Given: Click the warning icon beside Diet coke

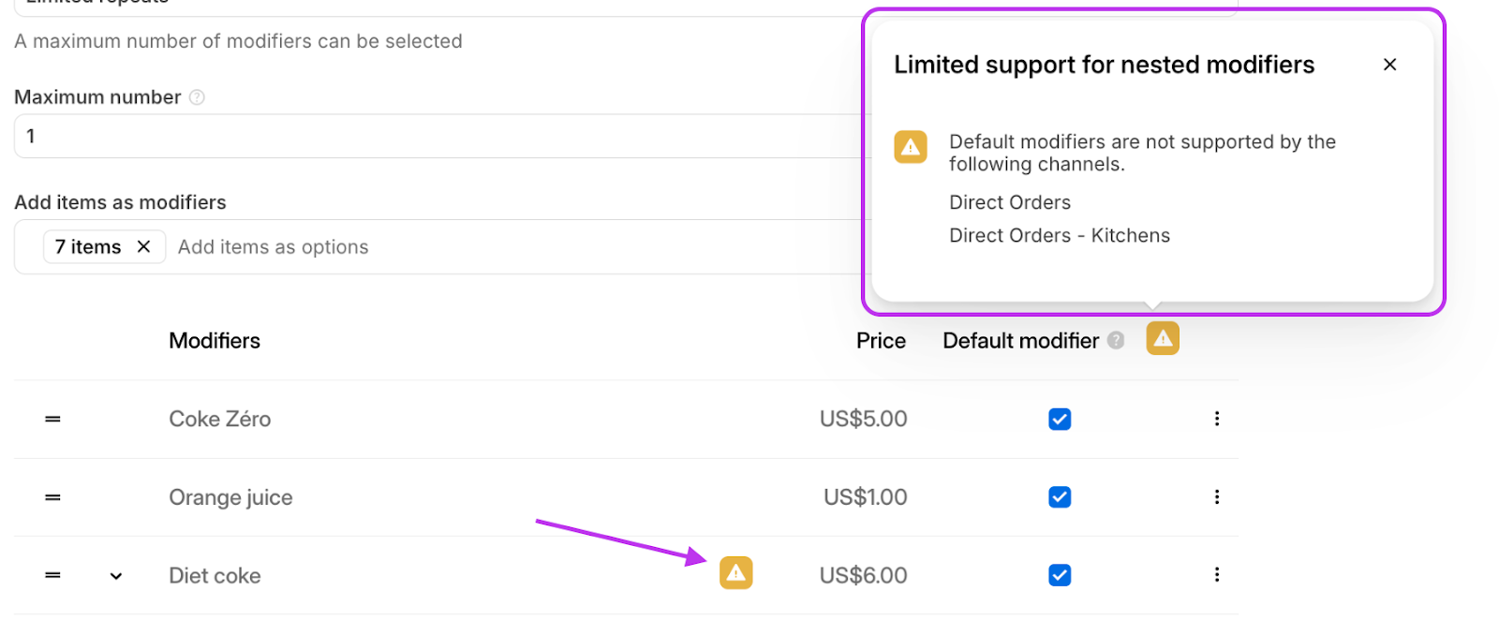Looking at the screenshot, I should [735, 572].
